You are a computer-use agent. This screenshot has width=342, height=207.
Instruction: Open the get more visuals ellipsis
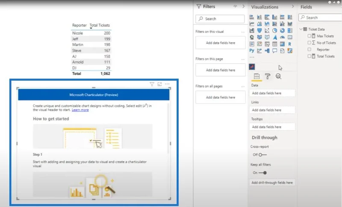pyautogui.click(x=252, y=57)
